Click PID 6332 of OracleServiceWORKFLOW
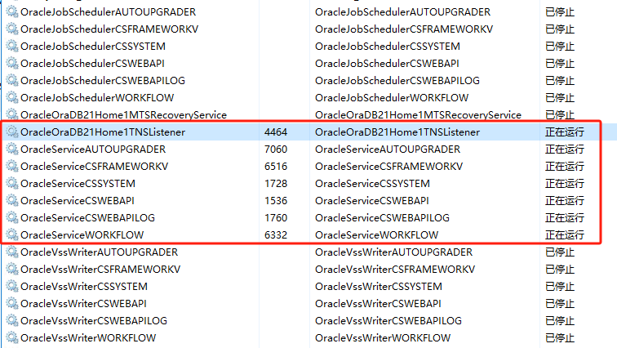This screenshot has height=348, width=617. [276, 234]
